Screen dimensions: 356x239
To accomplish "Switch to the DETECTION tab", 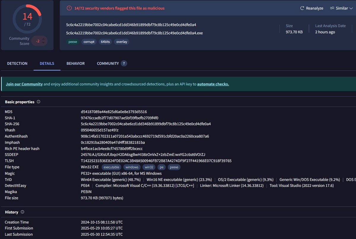I will 17,63.
